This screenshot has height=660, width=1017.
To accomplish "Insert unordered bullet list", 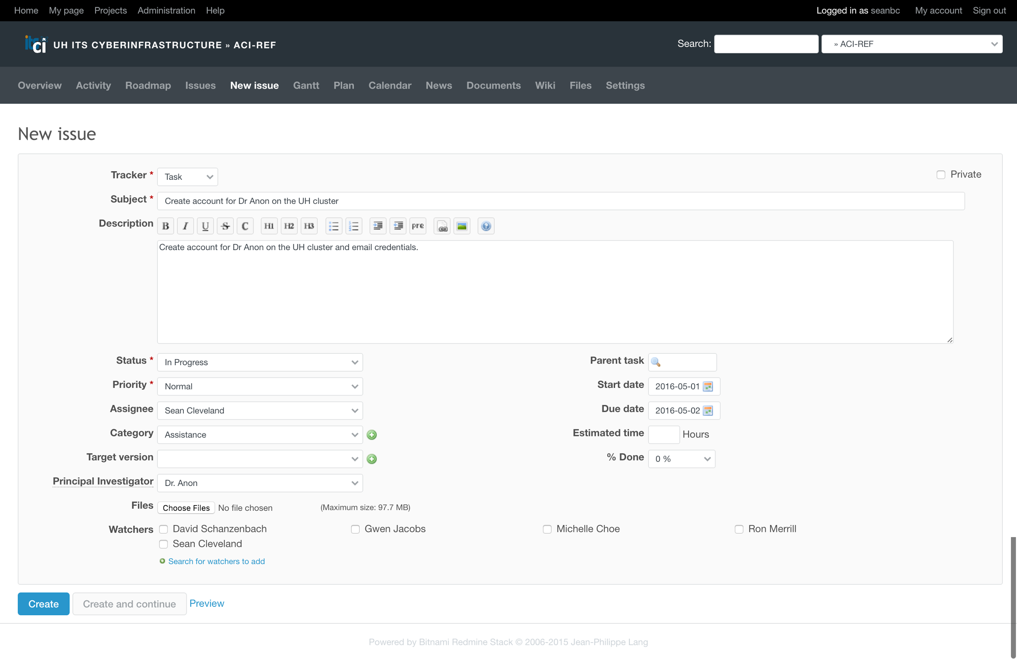I will (x=334, y=226).
